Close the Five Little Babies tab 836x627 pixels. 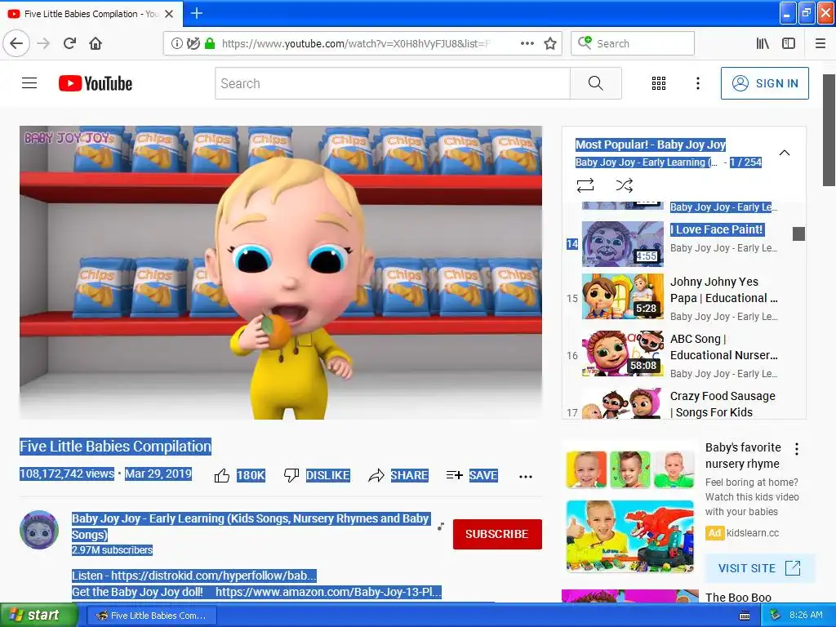point(169,14)
